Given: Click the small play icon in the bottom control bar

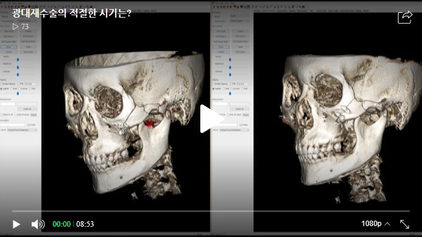Looking at the screenshot, I should point(16,224).
